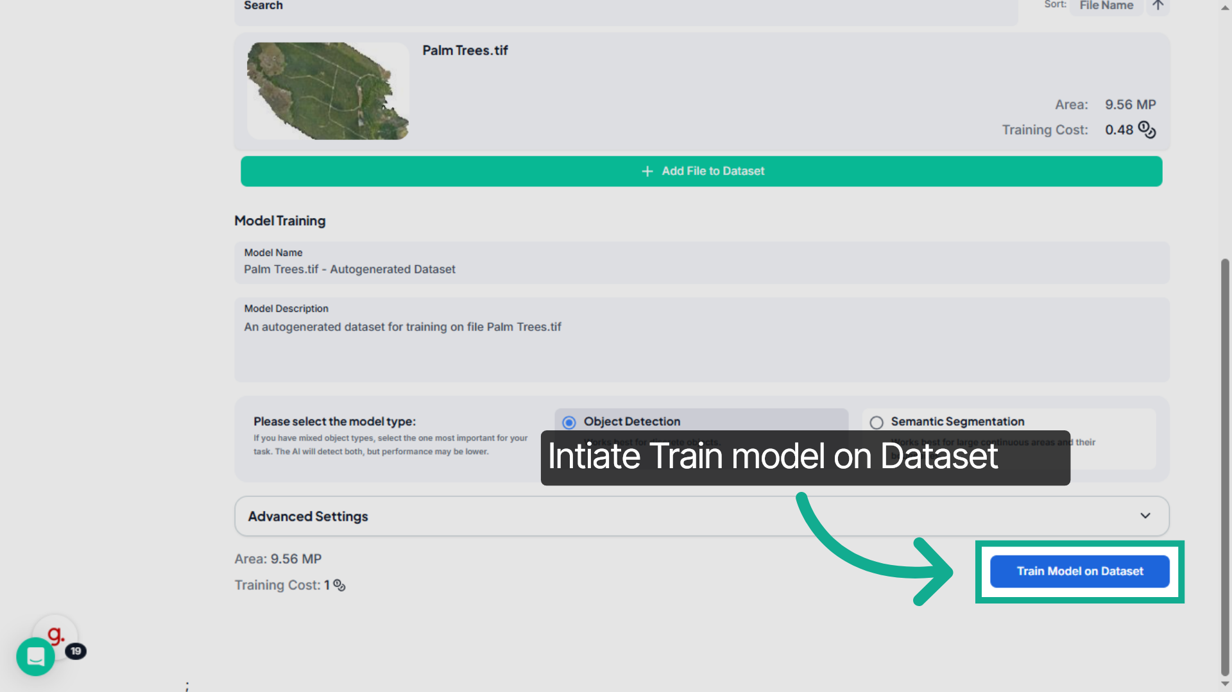Click Add File to Dataset button

(x=701, y=171)
